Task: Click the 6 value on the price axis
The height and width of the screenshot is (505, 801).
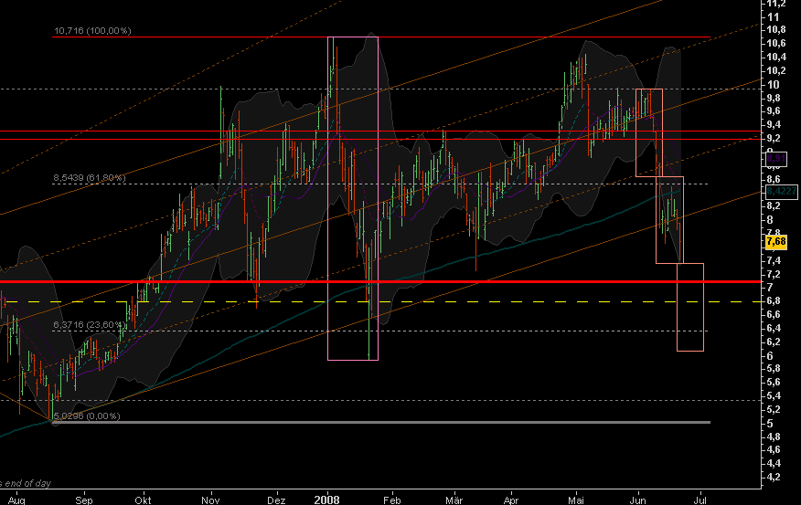Action: tap(770, 356)
